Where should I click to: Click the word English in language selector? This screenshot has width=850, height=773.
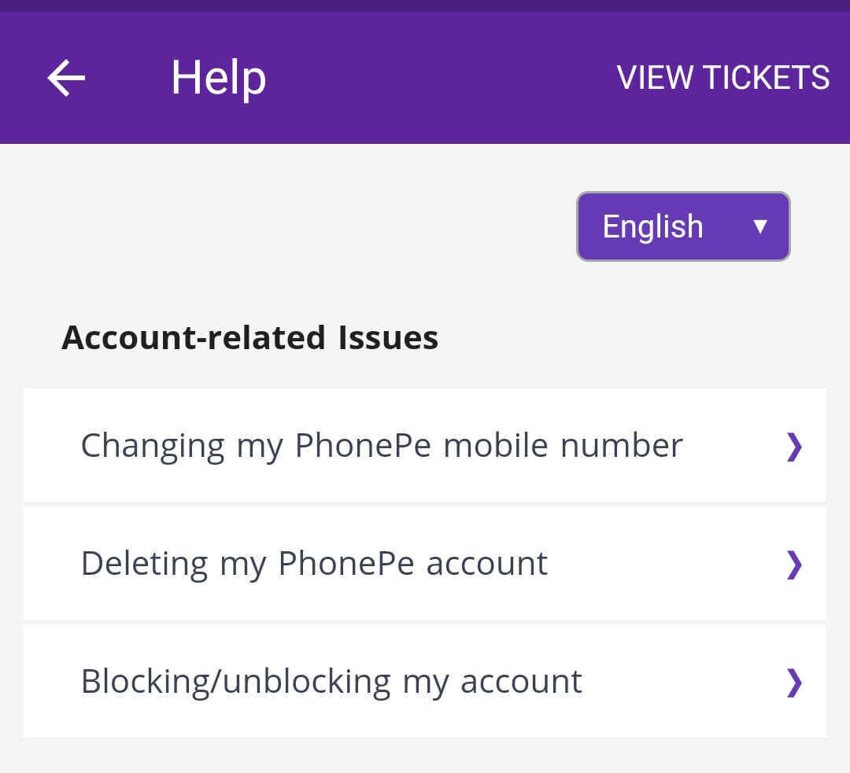click(652, 226)
